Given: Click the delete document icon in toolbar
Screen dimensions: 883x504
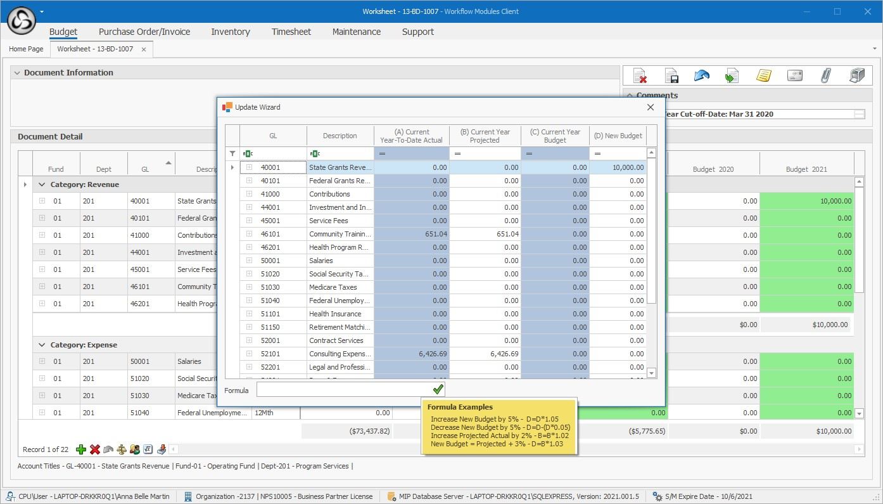Looking at the screenshot, I should click(640, 76).
